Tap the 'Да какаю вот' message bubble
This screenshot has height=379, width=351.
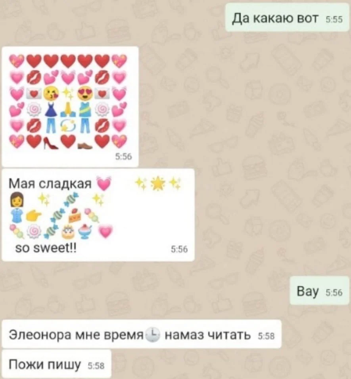(x=287, y=18)
